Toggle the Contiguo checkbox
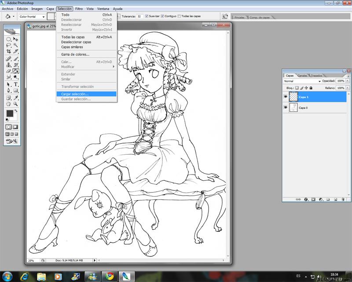The height and width of the screenshot is (282, 352). click(x=162, y=16)
